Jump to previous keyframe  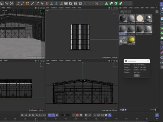pyautogui.click(x=26, y=115)
